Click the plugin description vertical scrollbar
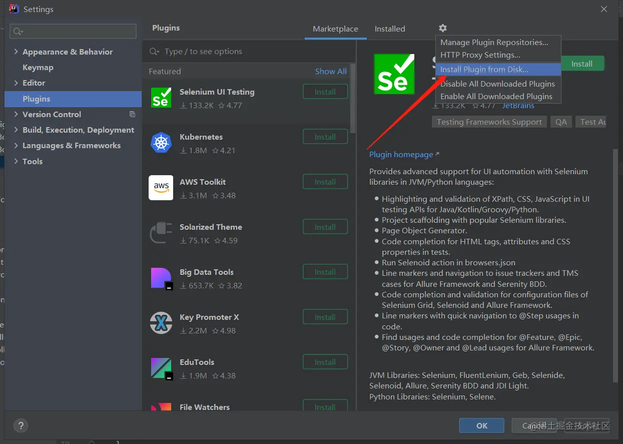The height and width of the screenshot is (444, 623). [x=615, y=265]
